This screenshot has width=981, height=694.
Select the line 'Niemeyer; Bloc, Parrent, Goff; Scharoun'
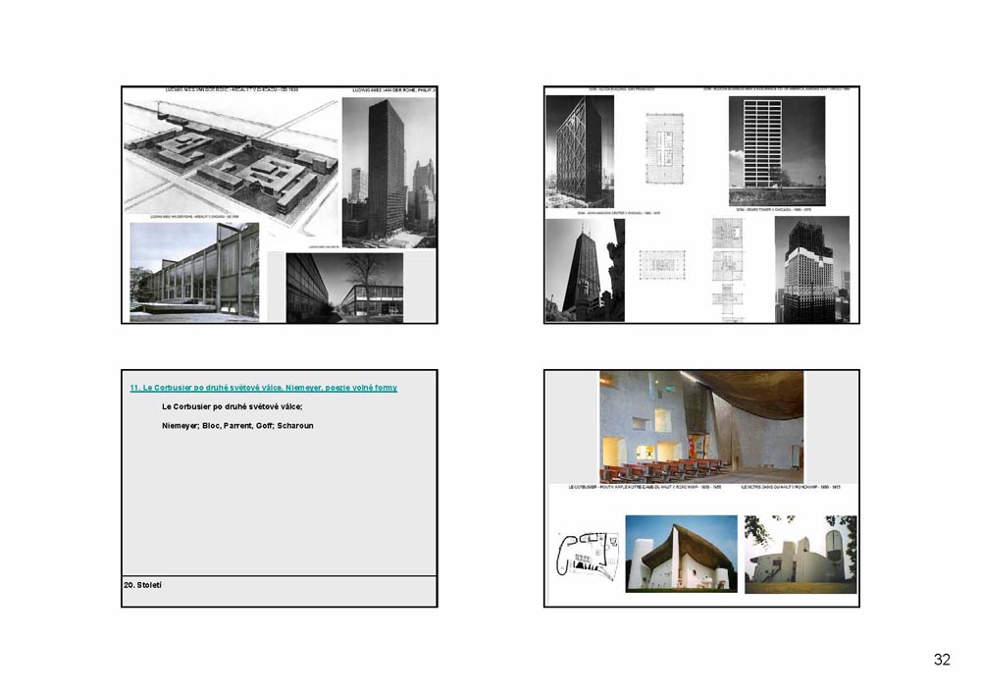[237, 426]
